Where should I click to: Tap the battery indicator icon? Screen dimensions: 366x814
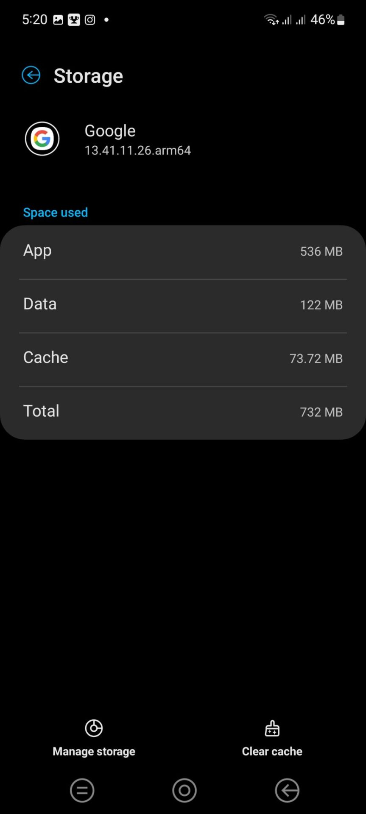click(341, 20)
